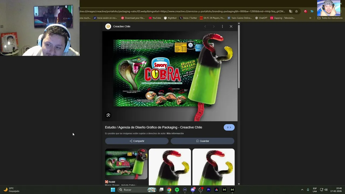Open the main Savory Cobra packaging image
The image size is (345, 194).
(x=170, y=76)
